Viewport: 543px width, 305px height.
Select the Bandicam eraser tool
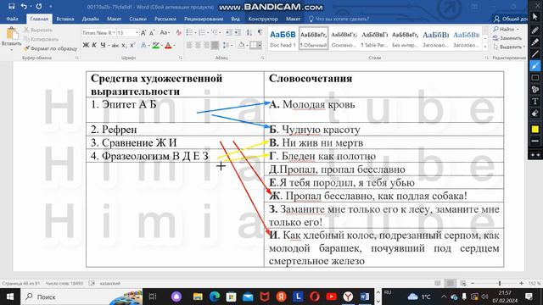pyautogui.click(x=535, y=113)
